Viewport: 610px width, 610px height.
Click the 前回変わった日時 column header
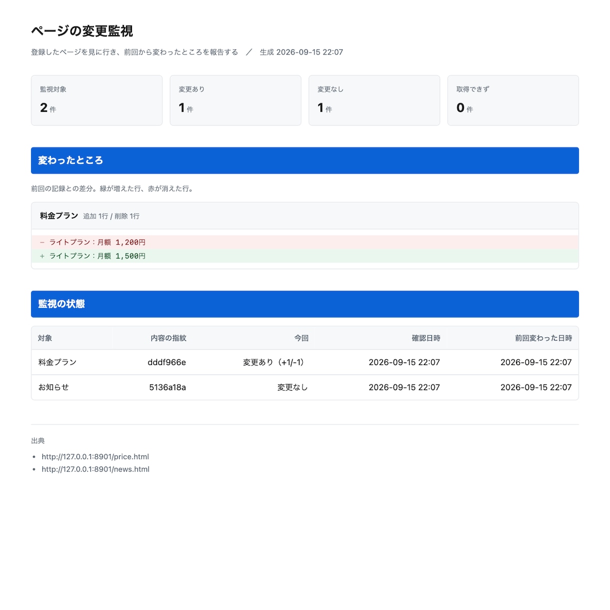(x=543, y=338)
